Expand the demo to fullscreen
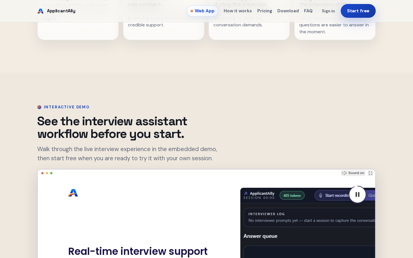The image size is (413, 258). coord(371,173)
